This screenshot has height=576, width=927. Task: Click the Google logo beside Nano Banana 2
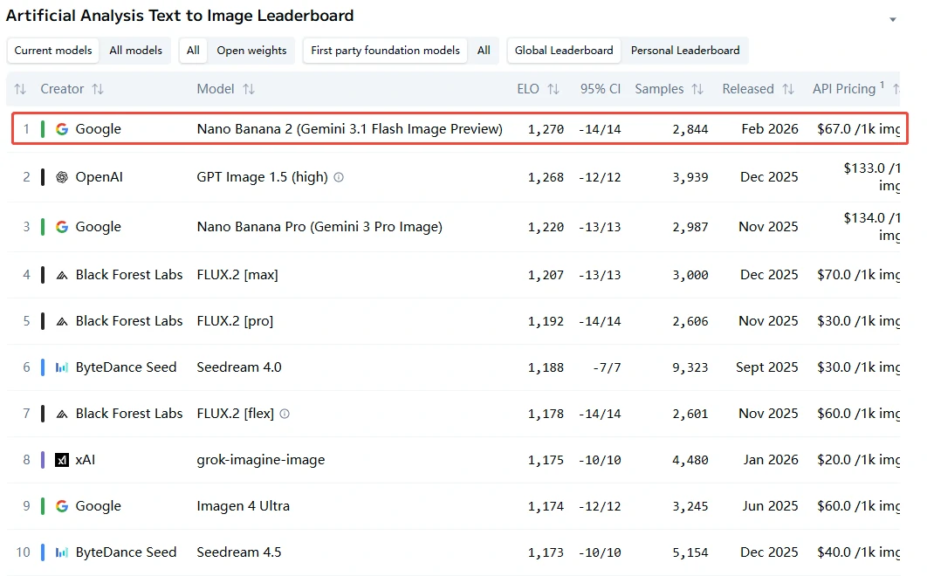[61, 128]
